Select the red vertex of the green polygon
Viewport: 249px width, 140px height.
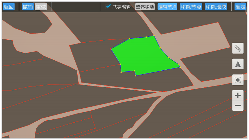point(111,49)
